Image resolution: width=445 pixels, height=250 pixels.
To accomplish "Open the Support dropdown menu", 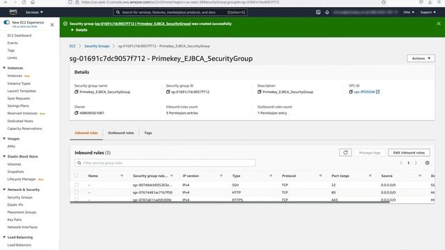I will tap(428, 12).
